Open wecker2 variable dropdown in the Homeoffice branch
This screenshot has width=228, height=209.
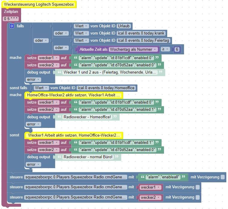tap(49, 110)
